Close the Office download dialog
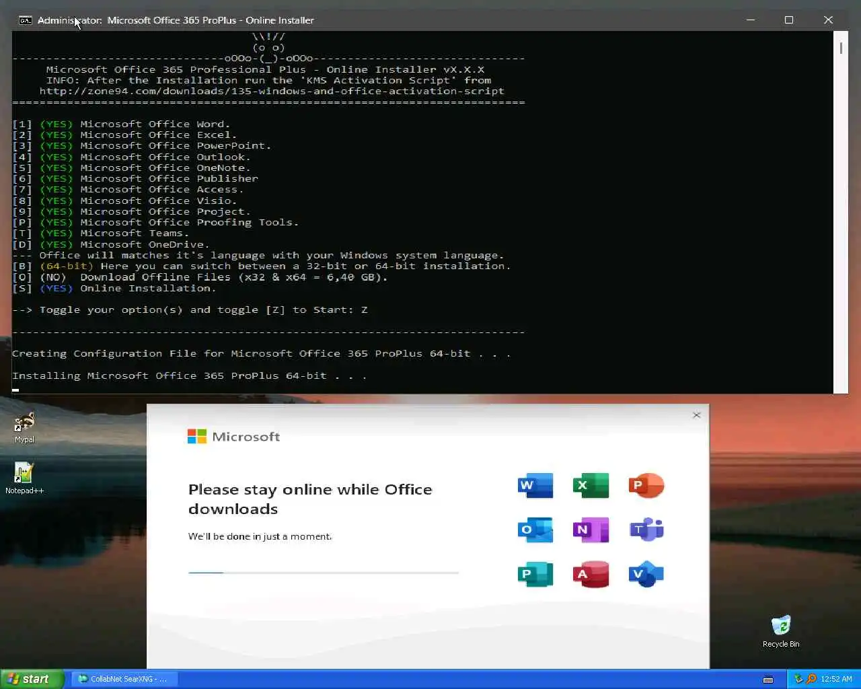Viewport: 861px width, 689px height. click(x=697, y=414)
